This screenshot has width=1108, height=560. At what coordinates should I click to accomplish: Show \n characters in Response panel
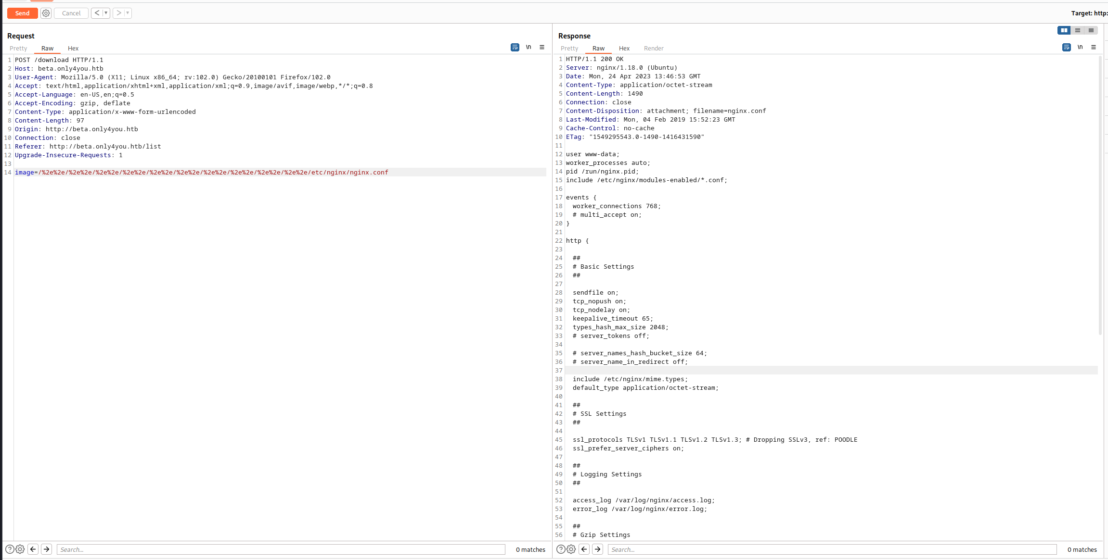pos(1080,47)
